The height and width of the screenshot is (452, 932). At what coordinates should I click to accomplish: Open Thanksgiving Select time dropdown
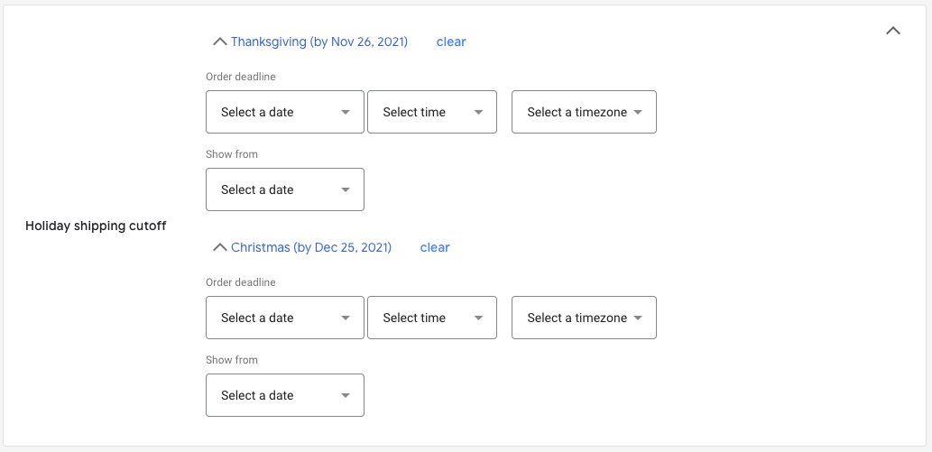(431, 112)
